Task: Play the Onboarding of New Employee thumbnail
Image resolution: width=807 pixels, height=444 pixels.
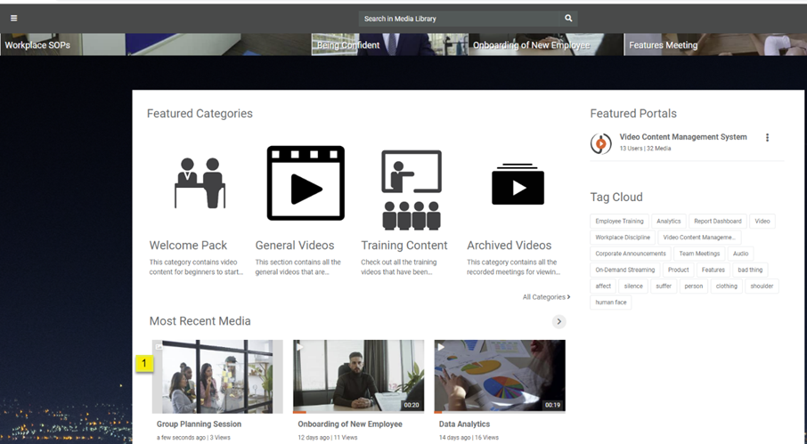Action: click(x=359, y=376)
